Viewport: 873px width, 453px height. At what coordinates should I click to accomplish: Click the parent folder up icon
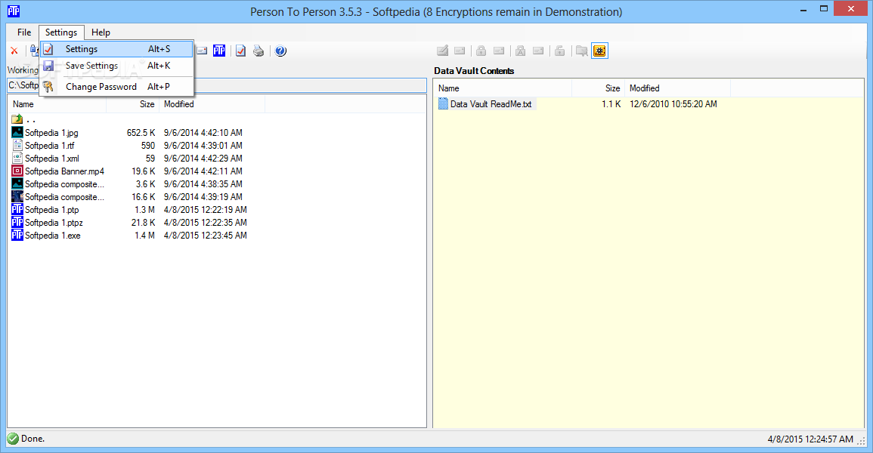pyautogui.click(x=17, y=119)
